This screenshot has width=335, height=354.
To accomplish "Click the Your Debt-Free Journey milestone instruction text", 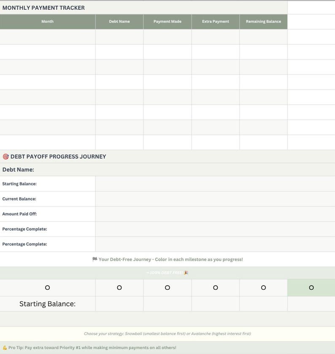I will 170,259.
